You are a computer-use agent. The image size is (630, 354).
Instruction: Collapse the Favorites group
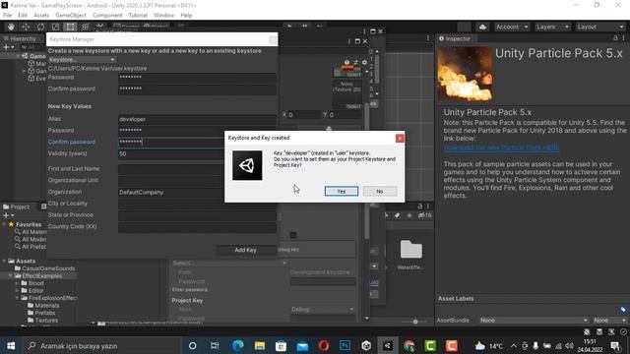[4, 224]
